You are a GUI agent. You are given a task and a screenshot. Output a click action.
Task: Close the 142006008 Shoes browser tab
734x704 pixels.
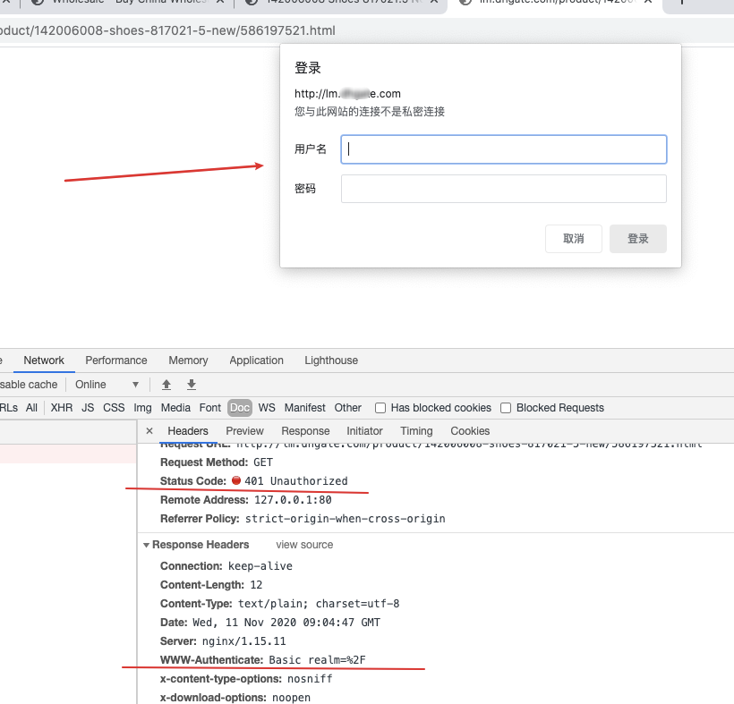point(434,2)
